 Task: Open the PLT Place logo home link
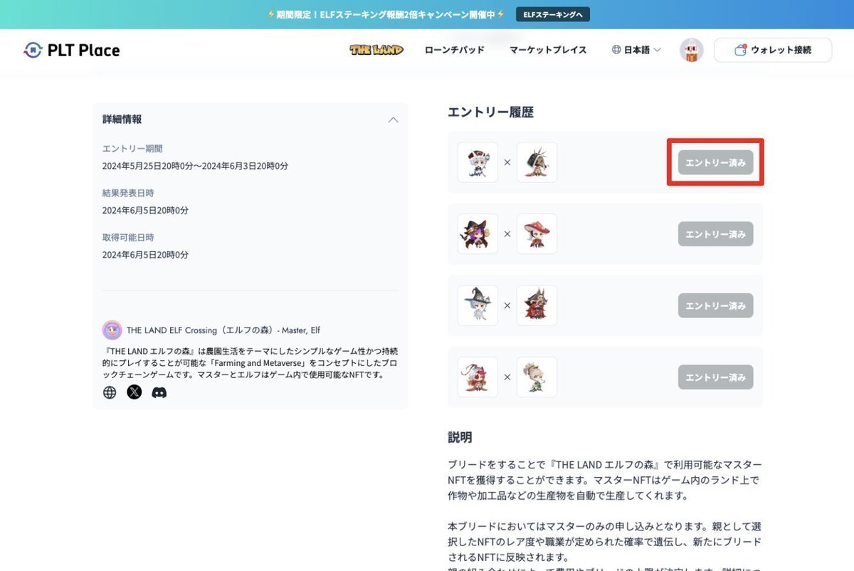pos(71,50)
